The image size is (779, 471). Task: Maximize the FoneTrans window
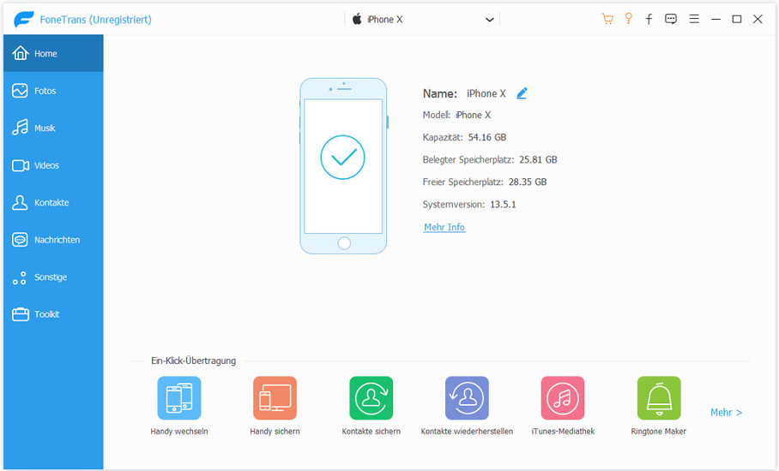[x=737, y=19]
